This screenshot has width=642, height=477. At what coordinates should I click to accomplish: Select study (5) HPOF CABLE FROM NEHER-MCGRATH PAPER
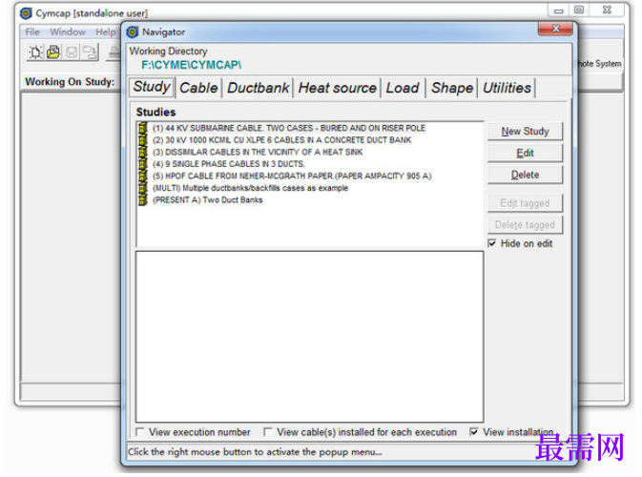point(292,176)
